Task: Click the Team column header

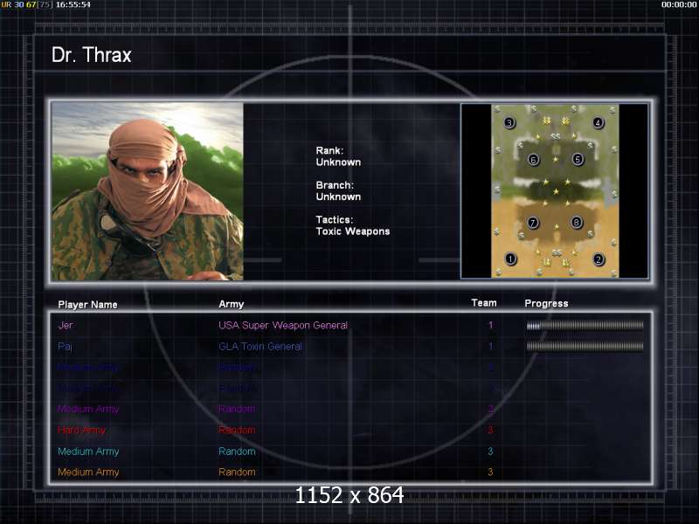Action: (x=484, y=303)
